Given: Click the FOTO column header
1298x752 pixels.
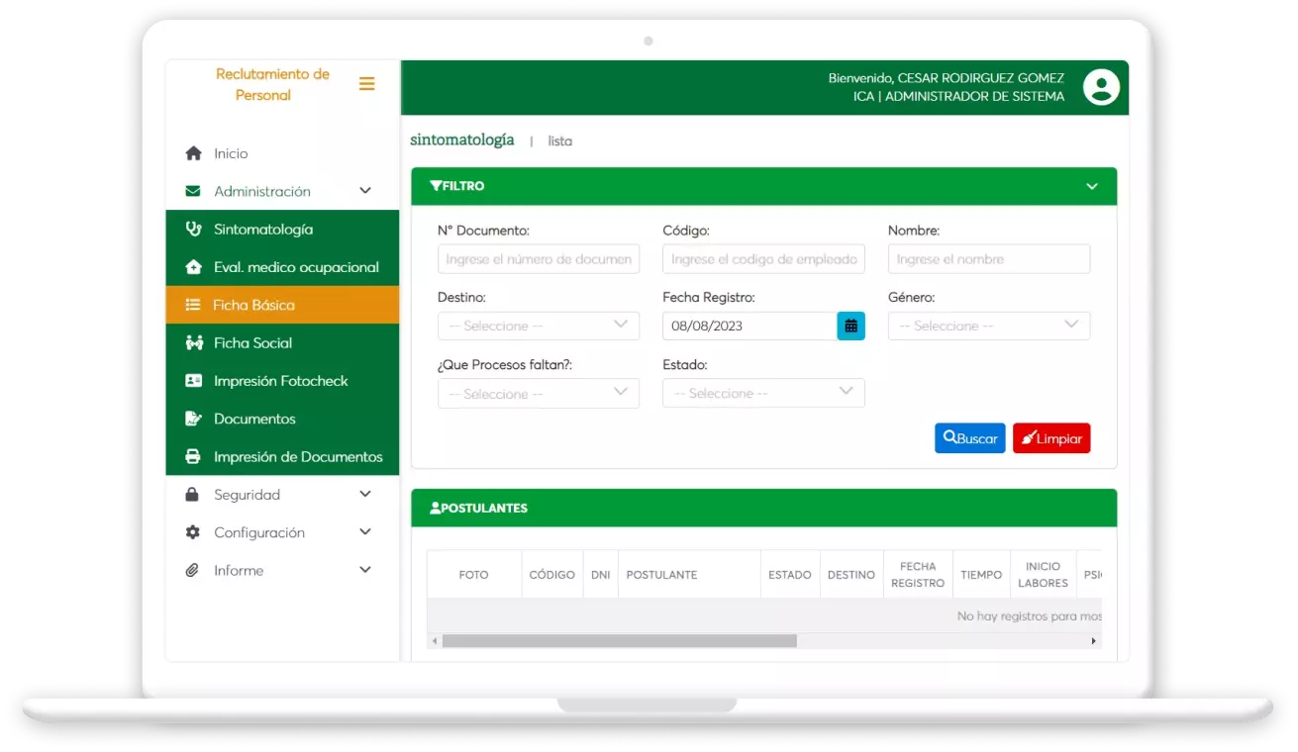Looking at the screenshot, I should click(x=473, y=575).
